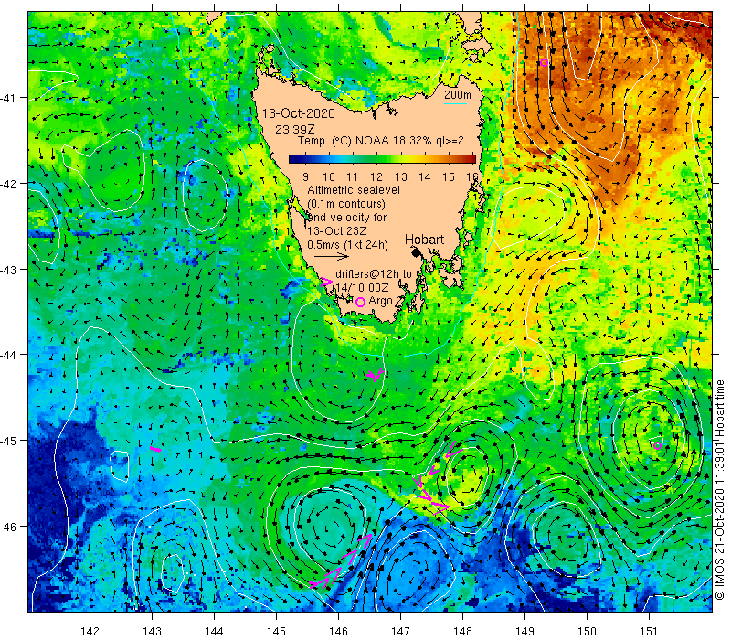Click the 0.5m/s velocity reference arrow
Viewport: 731px width, 640px height.
pyautogui.click(x=332, y=256)
